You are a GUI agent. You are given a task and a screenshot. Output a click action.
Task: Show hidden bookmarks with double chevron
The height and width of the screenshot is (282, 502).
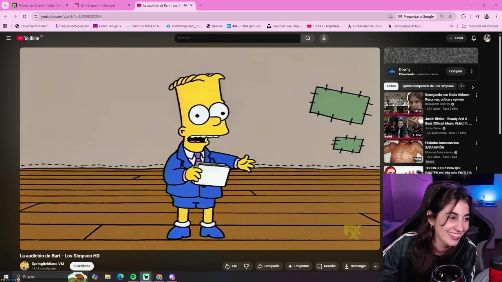coord(451,26)
